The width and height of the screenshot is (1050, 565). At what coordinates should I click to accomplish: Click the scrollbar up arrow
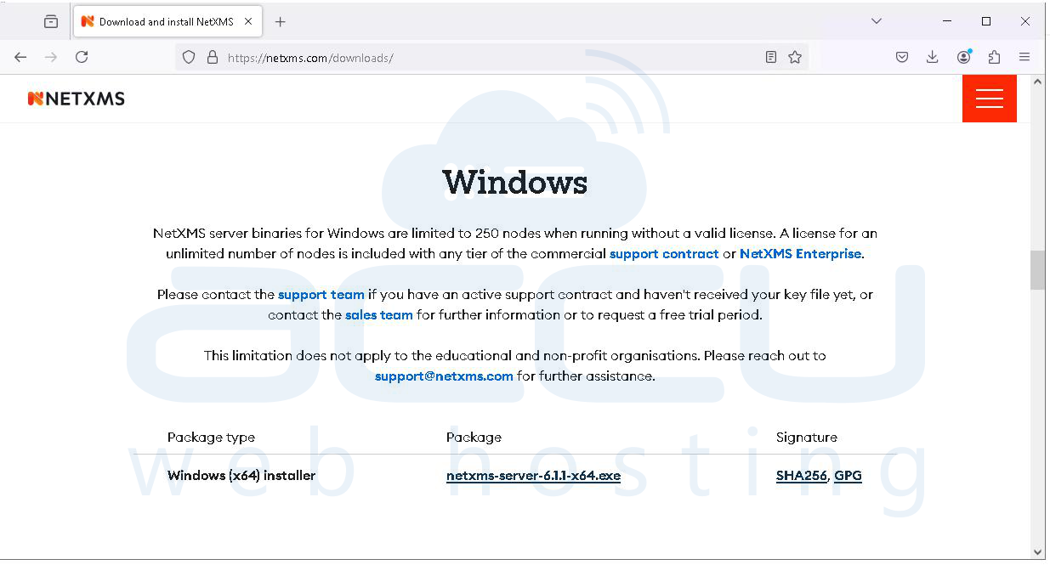click(1037, 82)
